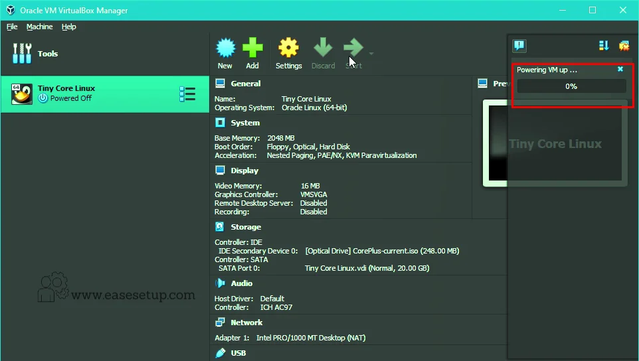
Task: Open the Audio section header link
Action: [x=242, y=283]
